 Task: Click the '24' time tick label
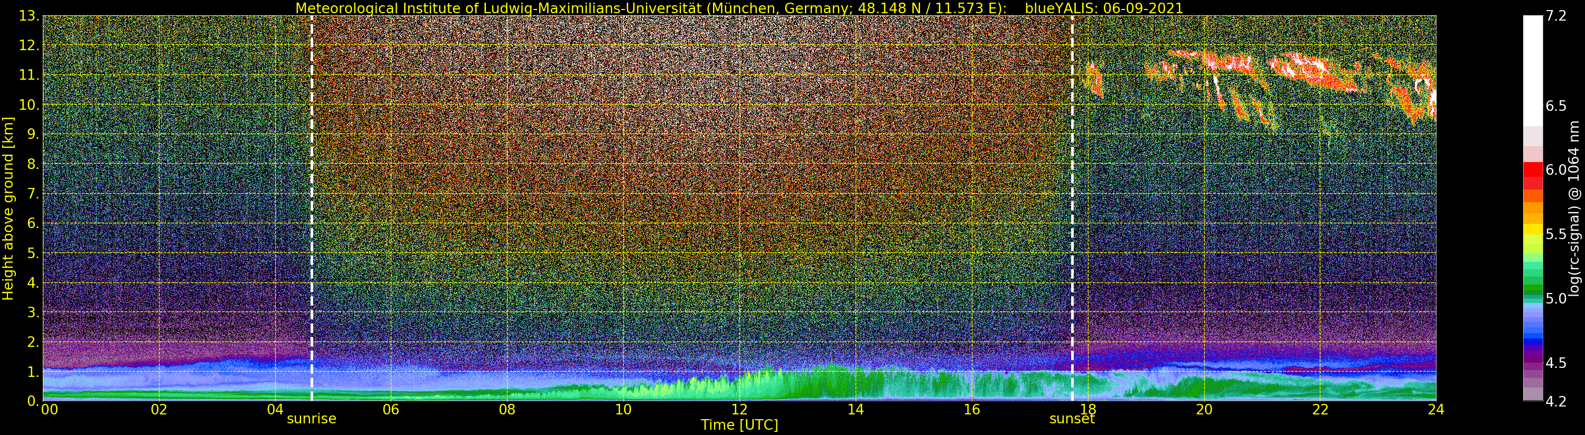click(x=1436, y=410)
